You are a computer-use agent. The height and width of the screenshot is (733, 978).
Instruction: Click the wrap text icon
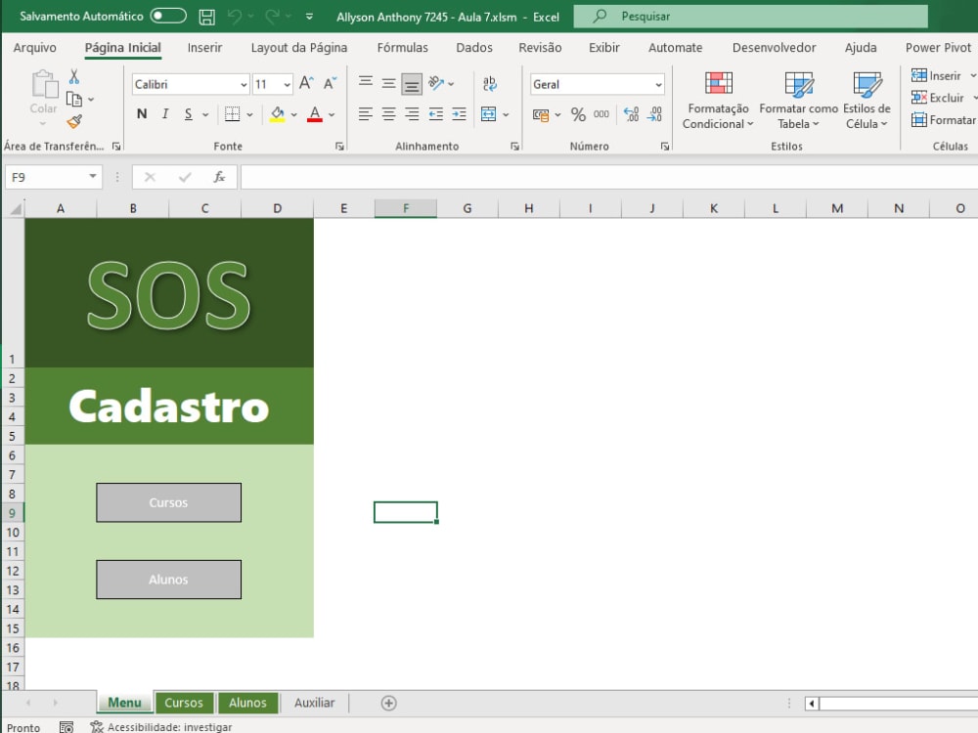(x=490, y=84)
